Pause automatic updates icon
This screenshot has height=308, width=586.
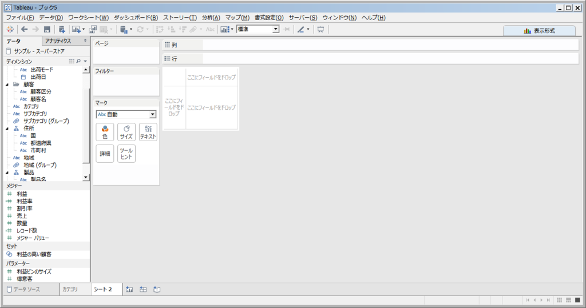coord(124,29)
